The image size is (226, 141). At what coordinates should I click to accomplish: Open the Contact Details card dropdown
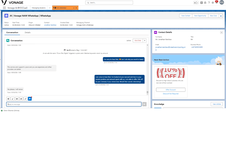tap(221, 32)
